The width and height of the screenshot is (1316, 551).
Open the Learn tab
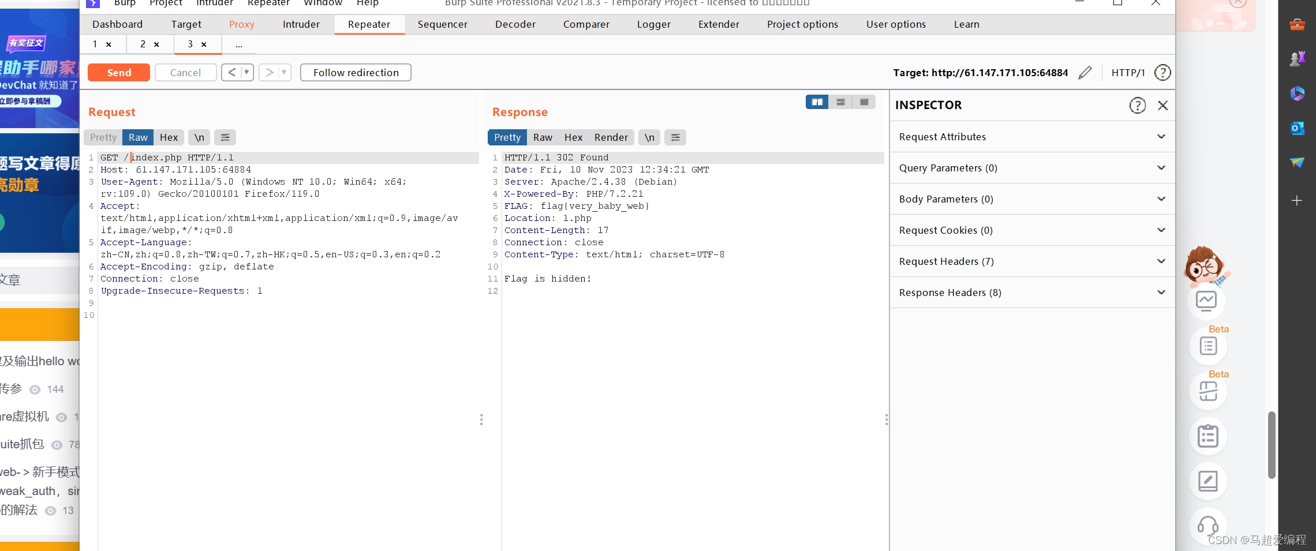pyautogui.click(x=966, y=24)
